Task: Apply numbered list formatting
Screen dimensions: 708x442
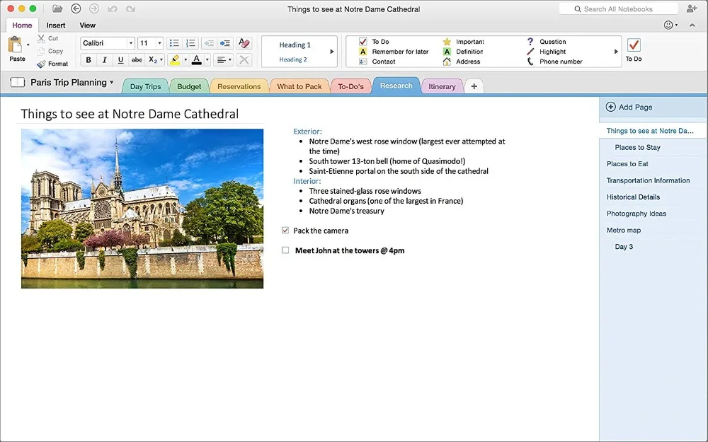Action: point(190,43)
